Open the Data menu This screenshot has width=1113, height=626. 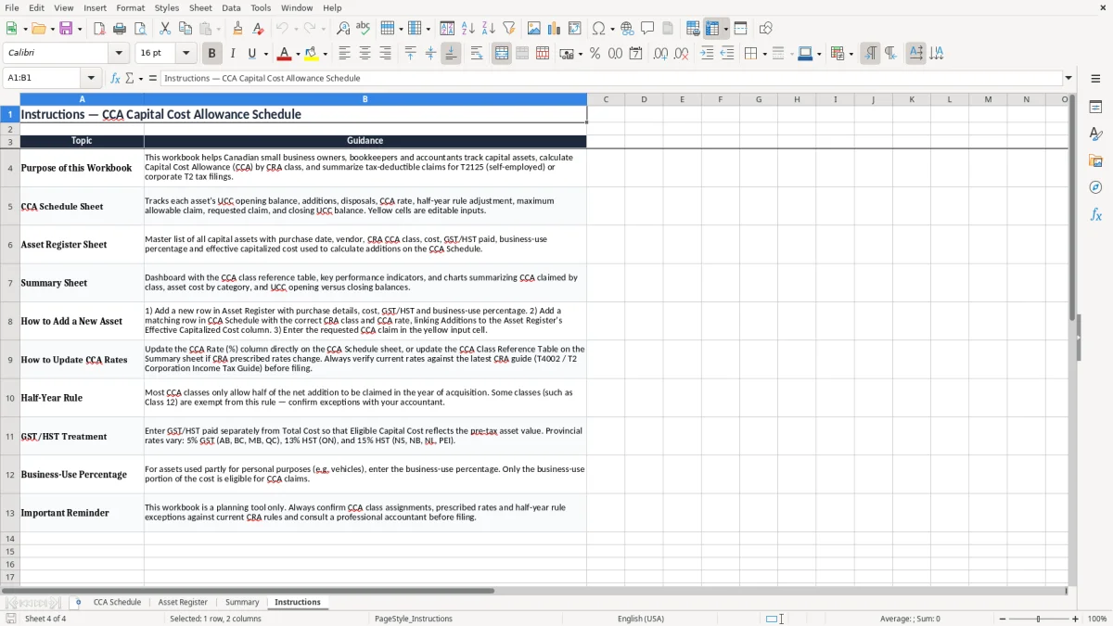click(231, 7)
